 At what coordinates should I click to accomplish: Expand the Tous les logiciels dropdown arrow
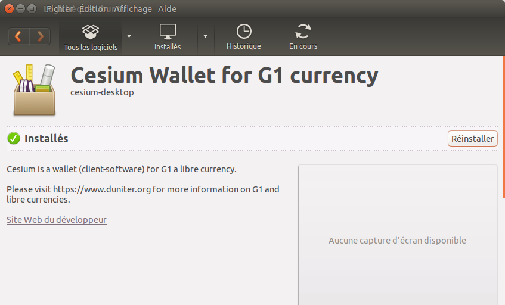pyautogui.click(x=129, y=36)
